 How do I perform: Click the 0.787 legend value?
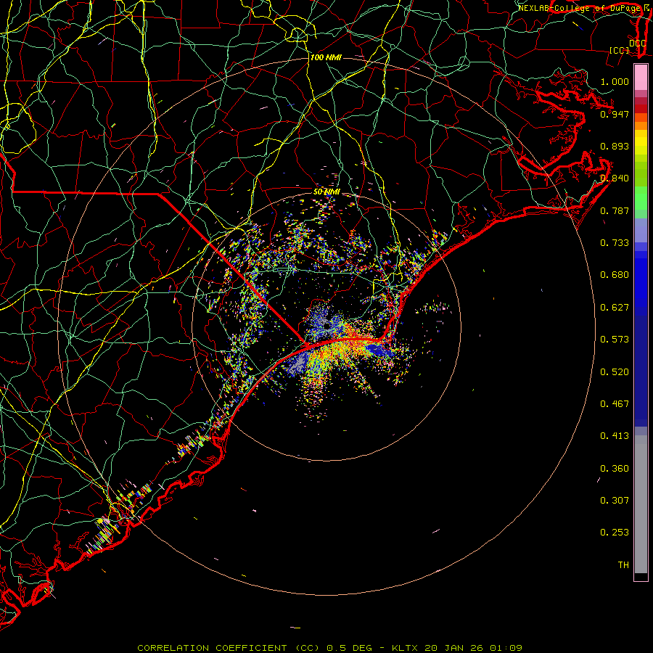point(615,210)
